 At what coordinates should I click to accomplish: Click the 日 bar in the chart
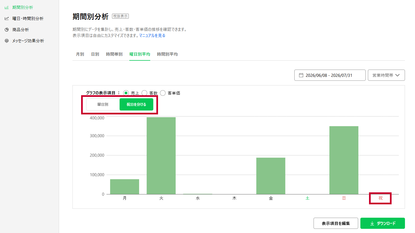(x=344, y=160)
